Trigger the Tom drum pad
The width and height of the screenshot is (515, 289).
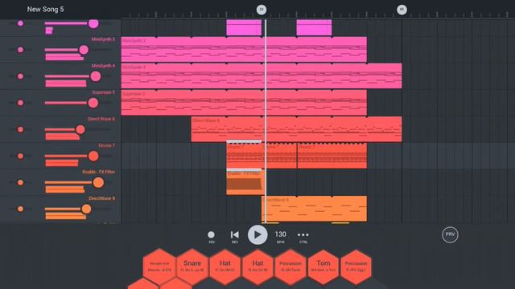click(323, 267)
